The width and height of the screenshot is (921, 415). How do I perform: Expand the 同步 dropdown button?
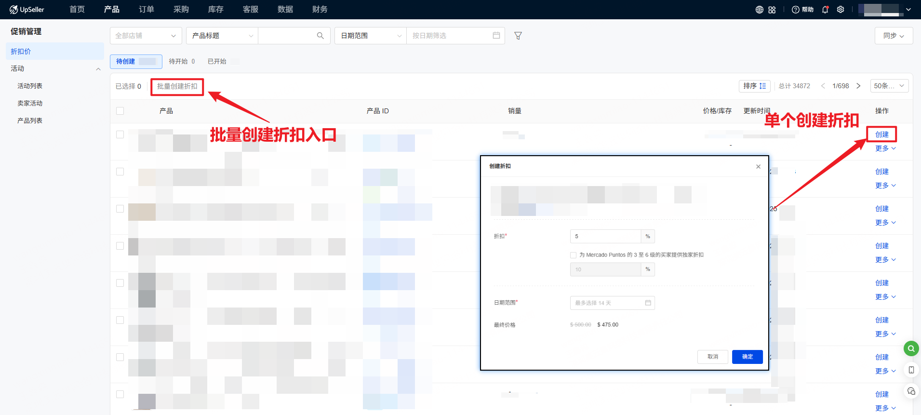coord(893,36)
